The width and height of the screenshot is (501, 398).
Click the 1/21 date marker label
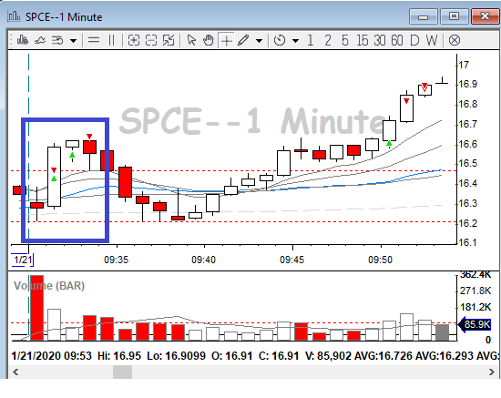(x=23, y=260)
